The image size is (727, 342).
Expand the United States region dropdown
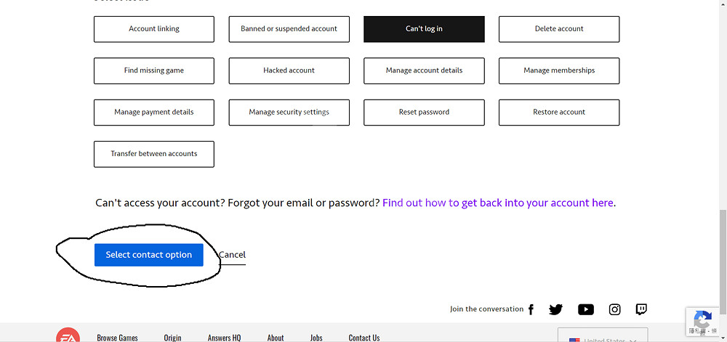603,338
